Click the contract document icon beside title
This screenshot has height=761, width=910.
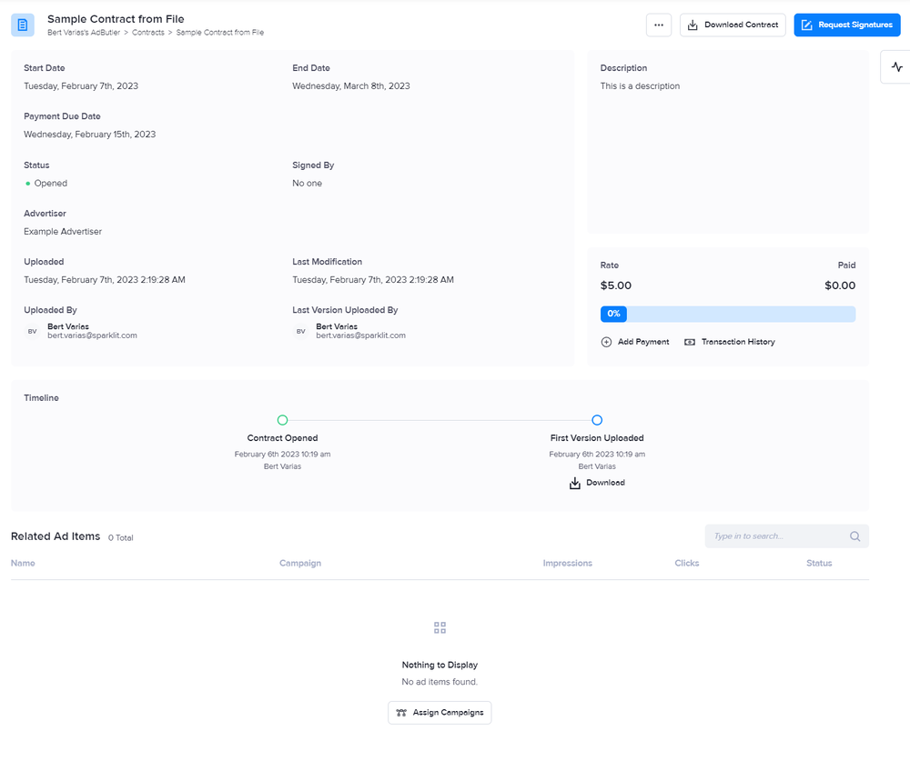[x=23, y=25]
